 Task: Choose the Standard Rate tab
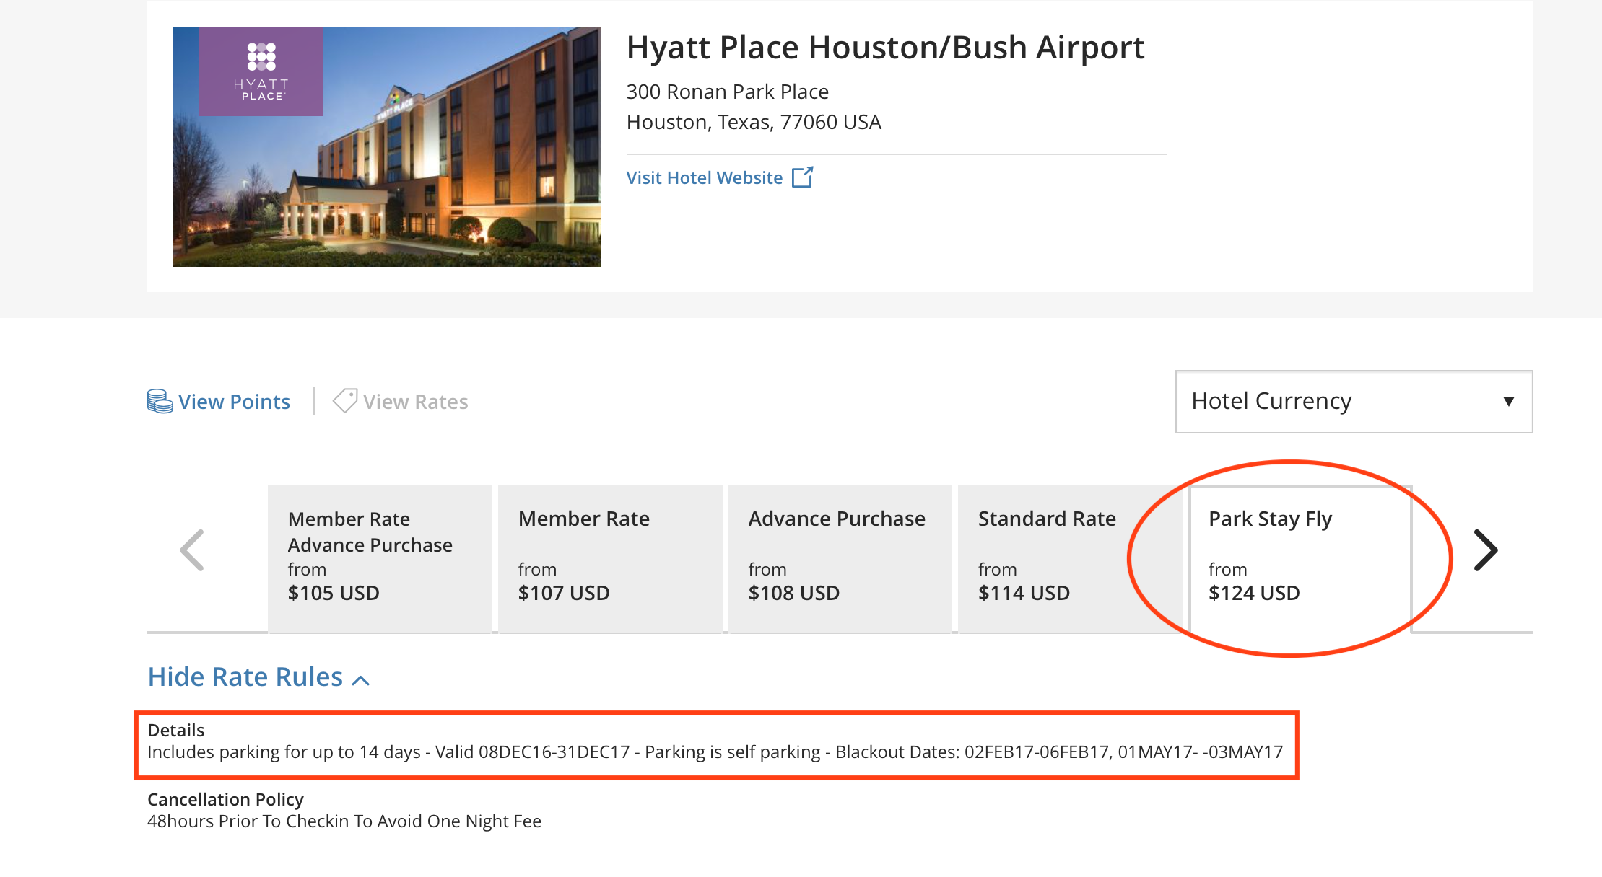click(x=1069, y=559)
